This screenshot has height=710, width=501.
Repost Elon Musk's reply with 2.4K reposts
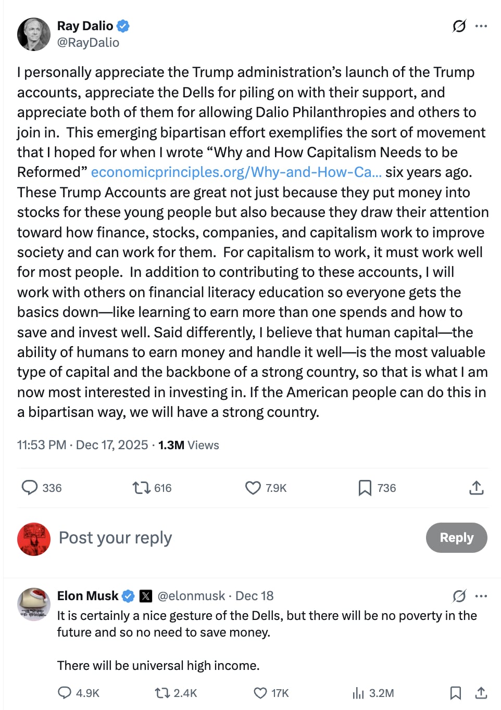tap(161, 693)
